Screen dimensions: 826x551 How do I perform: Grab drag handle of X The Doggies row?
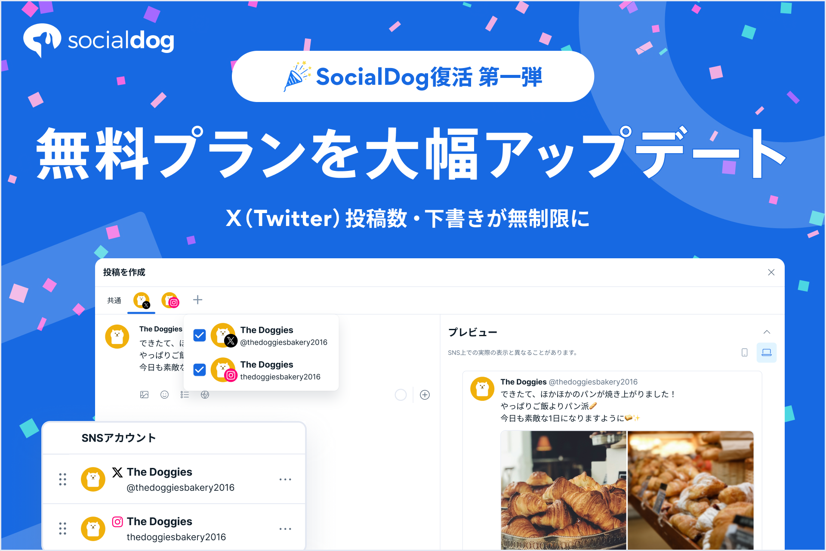pyautogui.click(x=63, y=479)
